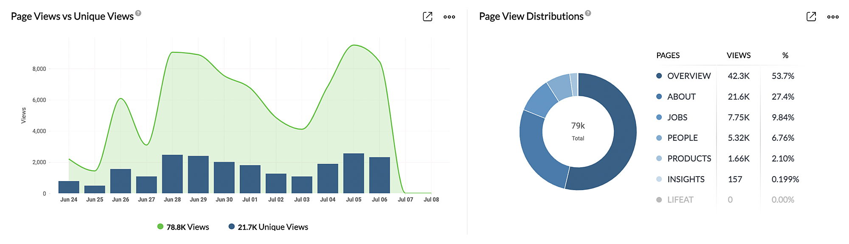Click help icon beside Page View Distributions title

[x=588, y=13]
